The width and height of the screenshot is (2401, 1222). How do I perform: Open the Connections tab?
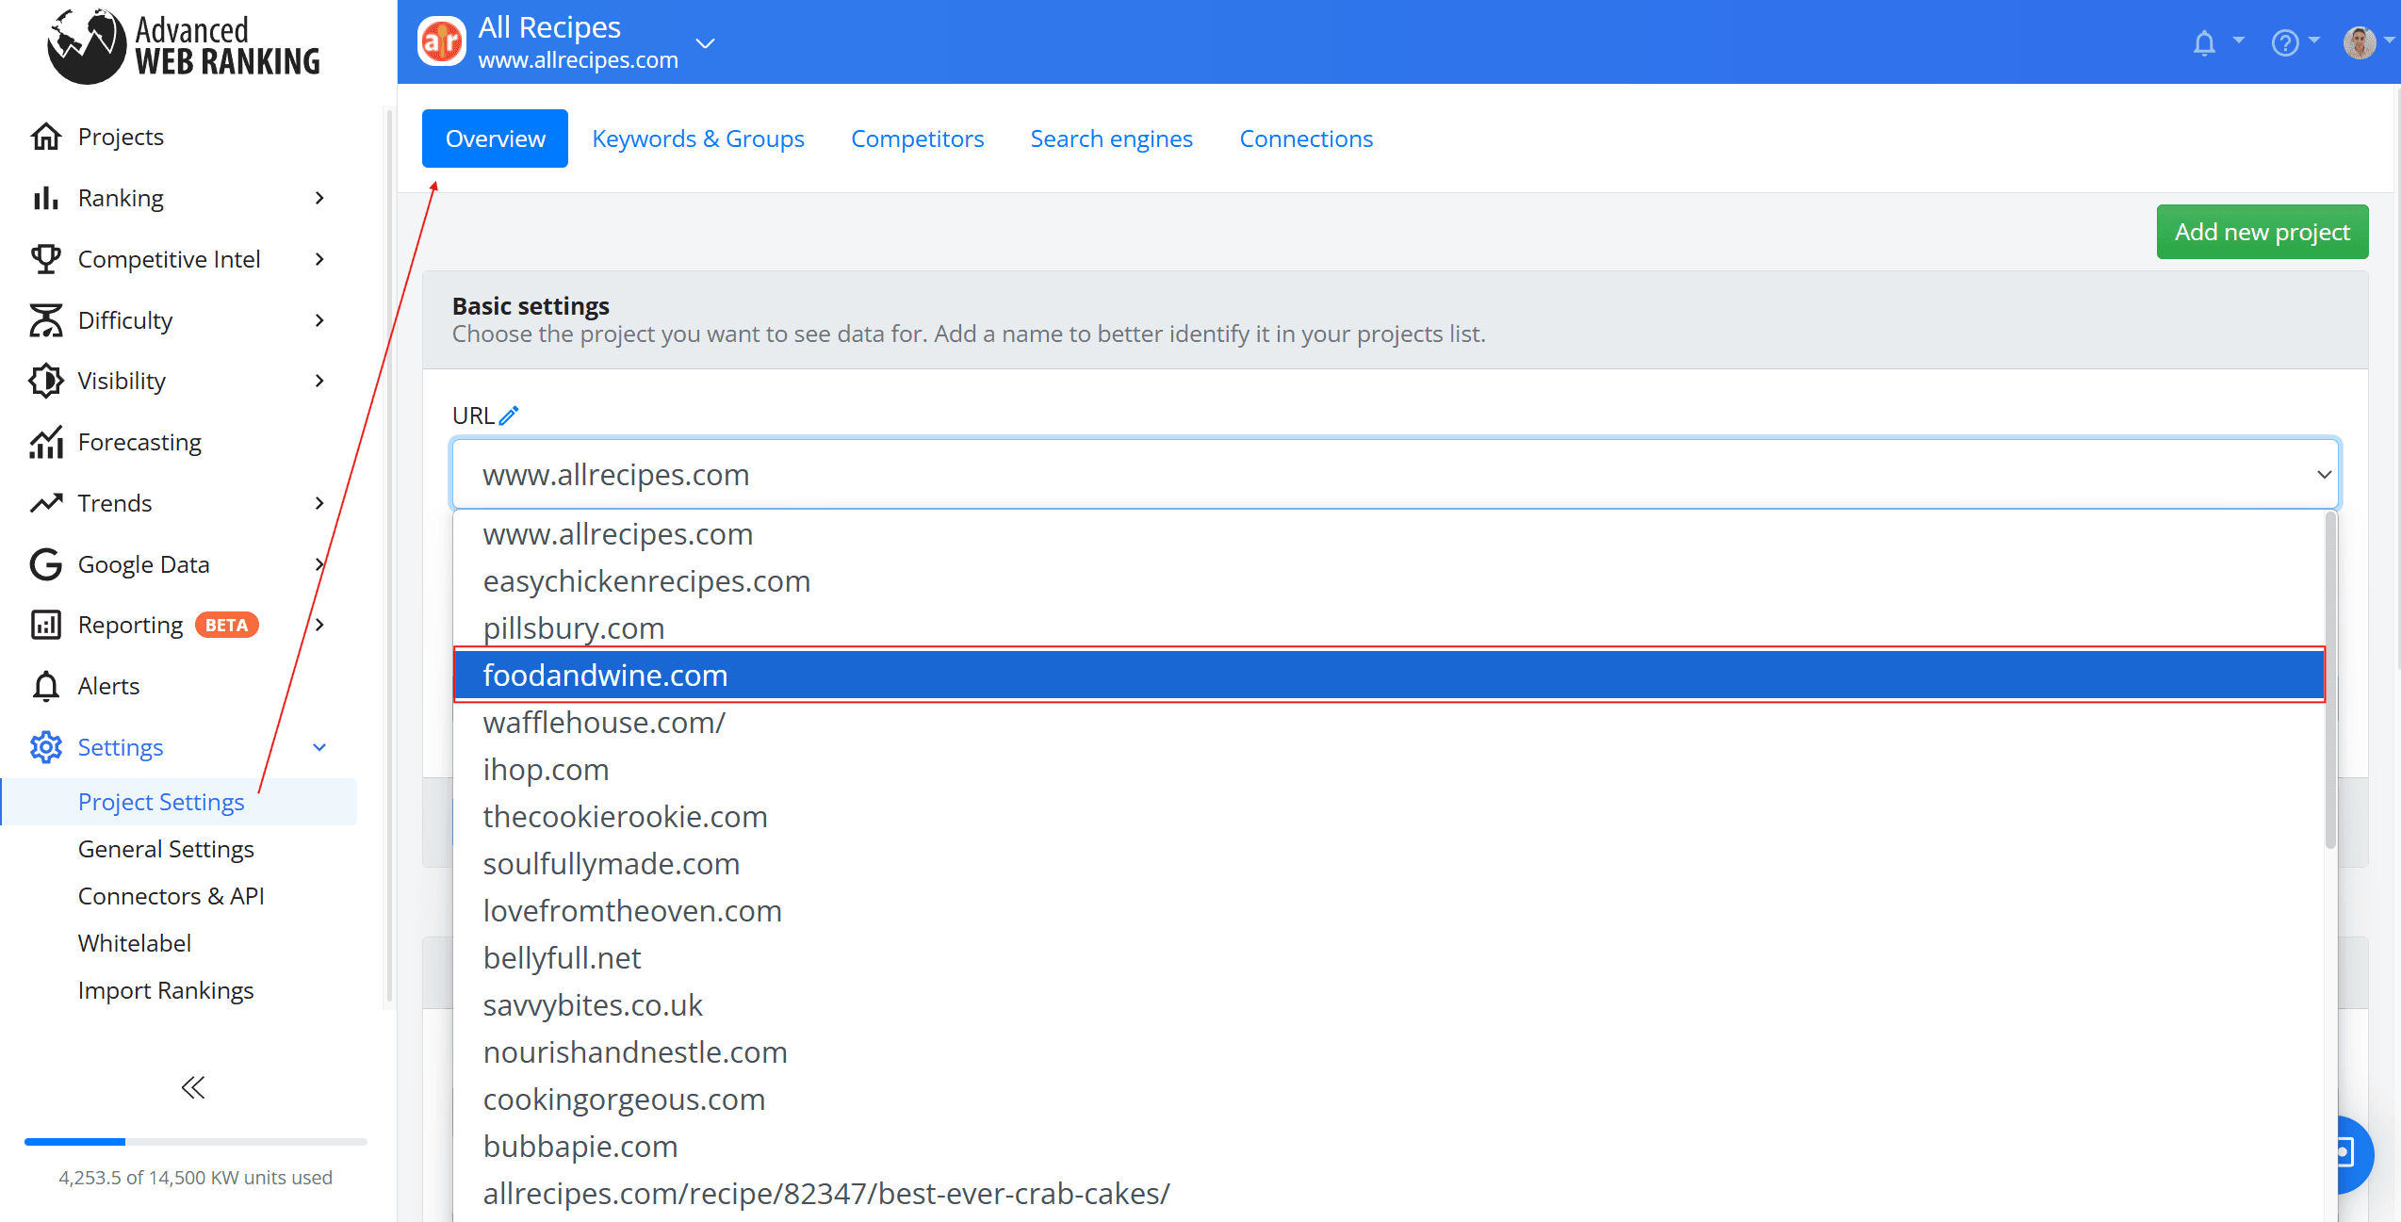click(1306, 138)
